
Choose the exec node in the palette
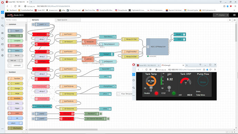point(15,113)
